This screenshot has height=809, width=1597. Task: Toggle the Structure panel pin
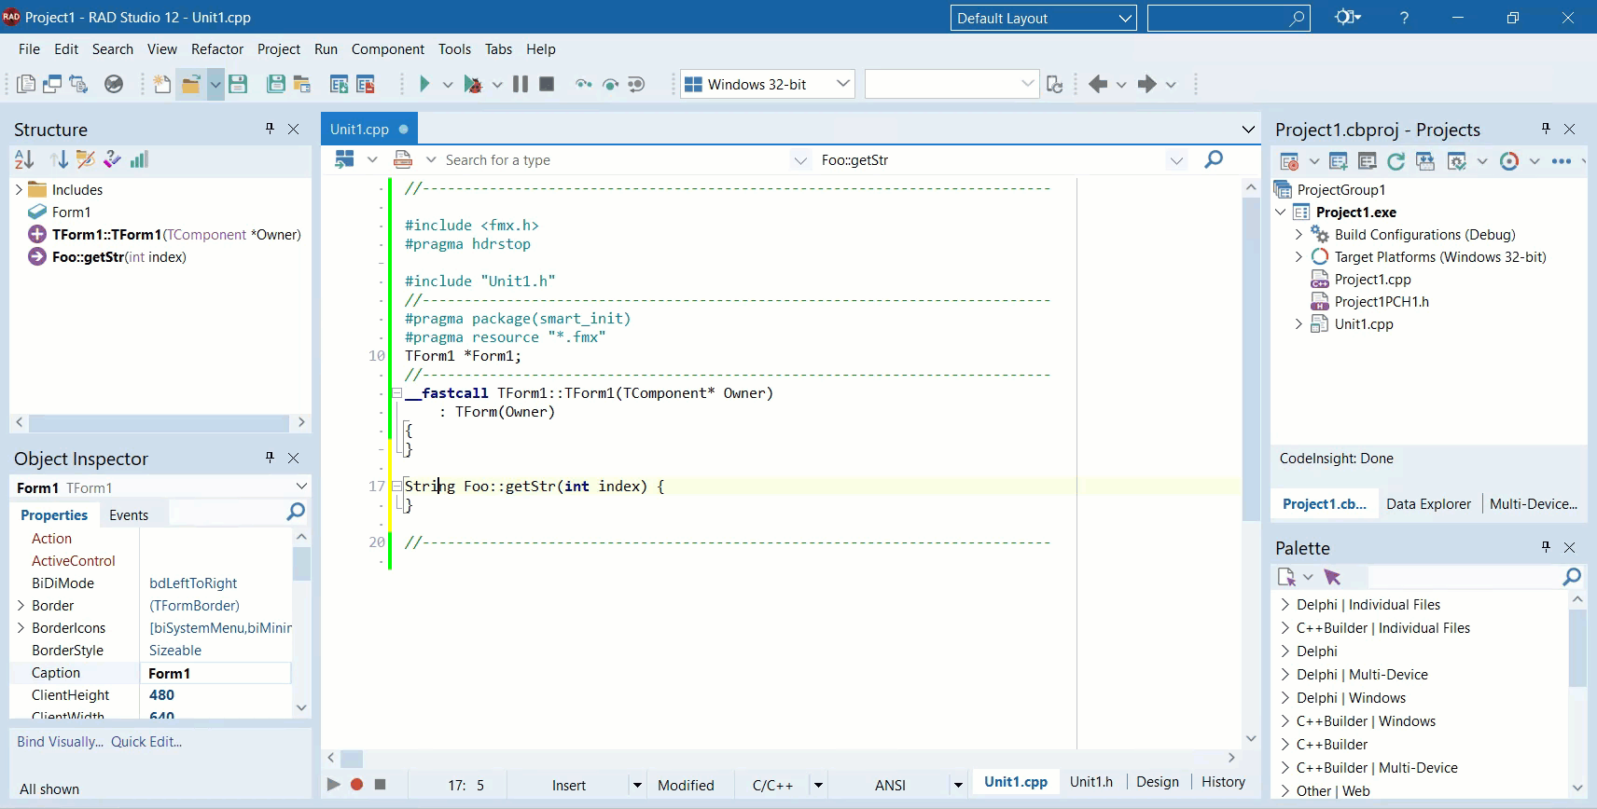point(270,129)
